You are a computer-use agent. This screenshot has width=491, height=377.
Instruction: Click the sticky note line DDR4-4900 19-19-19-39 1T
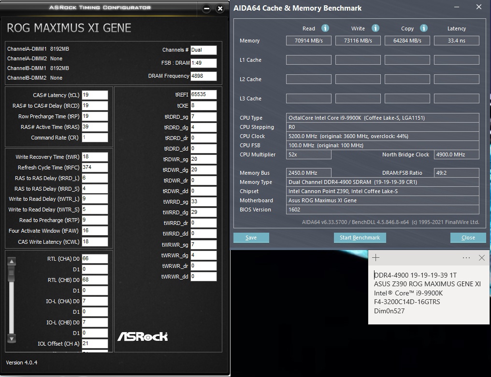tap(415, 275)
